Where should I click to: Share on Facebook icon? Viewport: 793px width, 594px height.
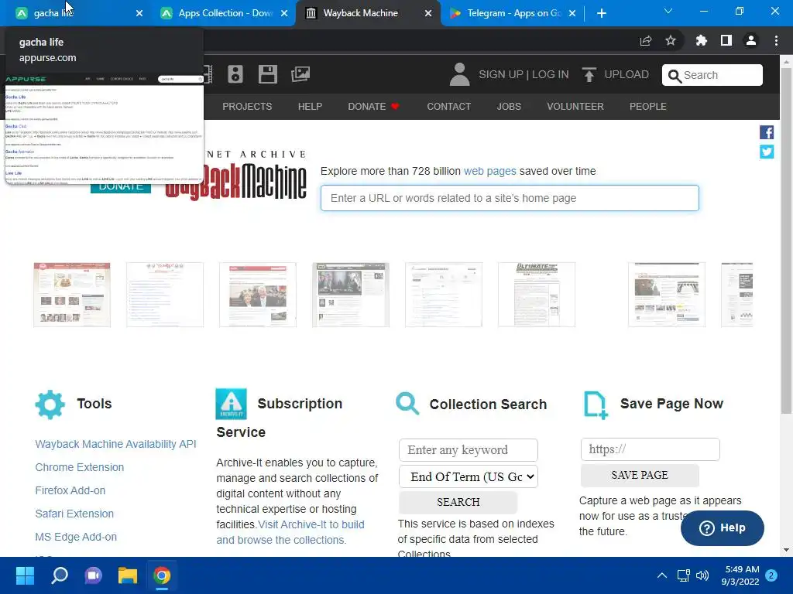(x=767, y=132)
